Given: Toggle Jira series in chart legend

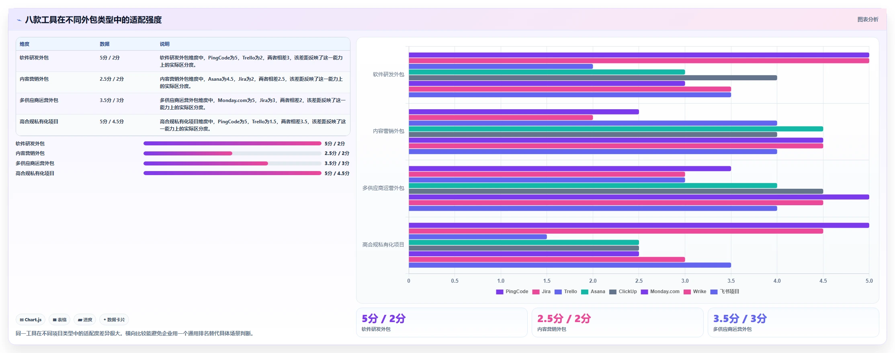Looking at the screenshot, I should (x=541, y=292).
